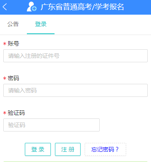
Task: Focus the 请输入密码 password field
Action: point(75,90)
